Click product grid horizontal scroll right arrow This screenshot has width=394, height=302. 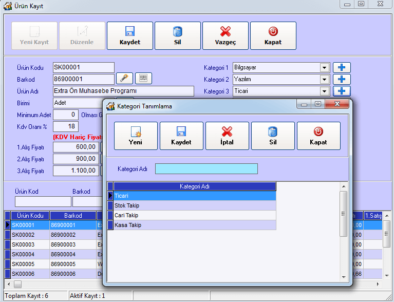click(x=378, y=285)
